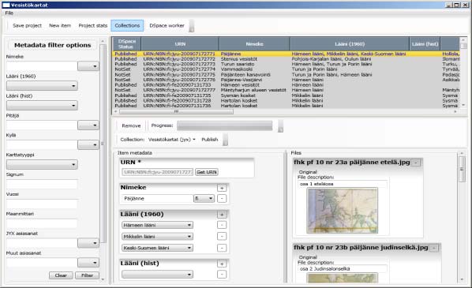The height and width of the screenshot is (288, 472).
Task: Add a Lääni (1960) entry with plus
Action: point(222,215)
